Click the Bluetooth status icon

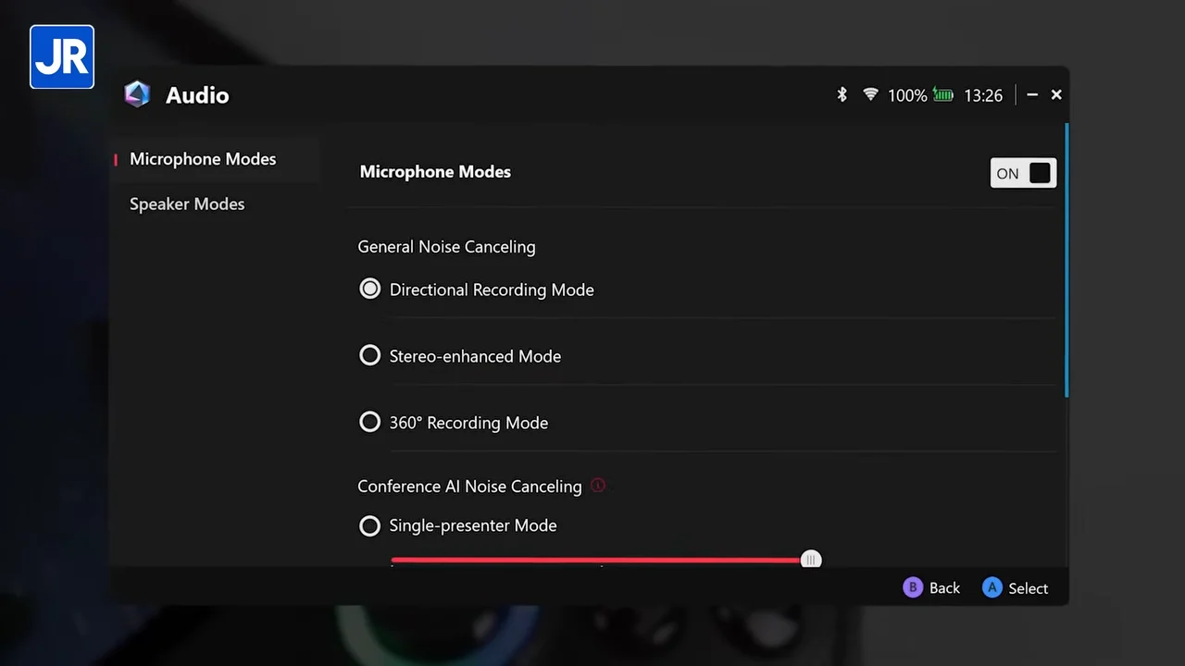(842, 94)
